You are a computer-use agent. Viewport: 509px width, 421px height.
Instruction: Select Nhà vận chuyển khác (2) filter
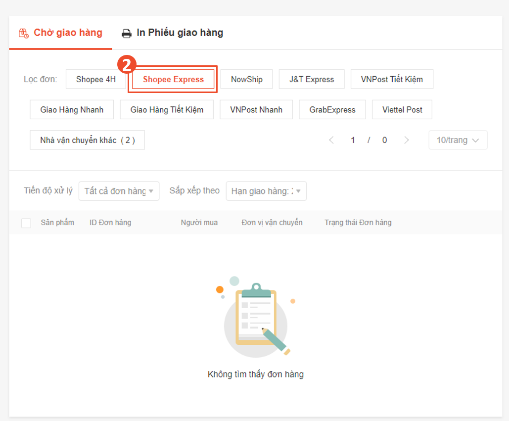coord(88,140)
